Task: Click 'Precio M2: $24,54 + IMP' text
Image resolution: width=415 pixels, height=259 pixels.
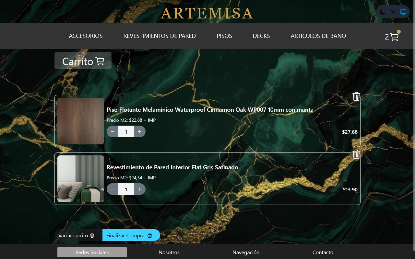Action: click(x=131, y=178)
